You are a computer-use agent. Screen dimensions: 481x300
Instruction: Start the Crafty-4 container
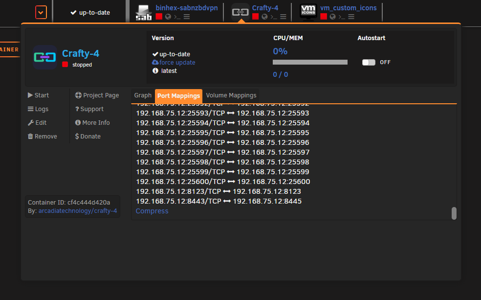pyautogui.click(x=38, y=95)
